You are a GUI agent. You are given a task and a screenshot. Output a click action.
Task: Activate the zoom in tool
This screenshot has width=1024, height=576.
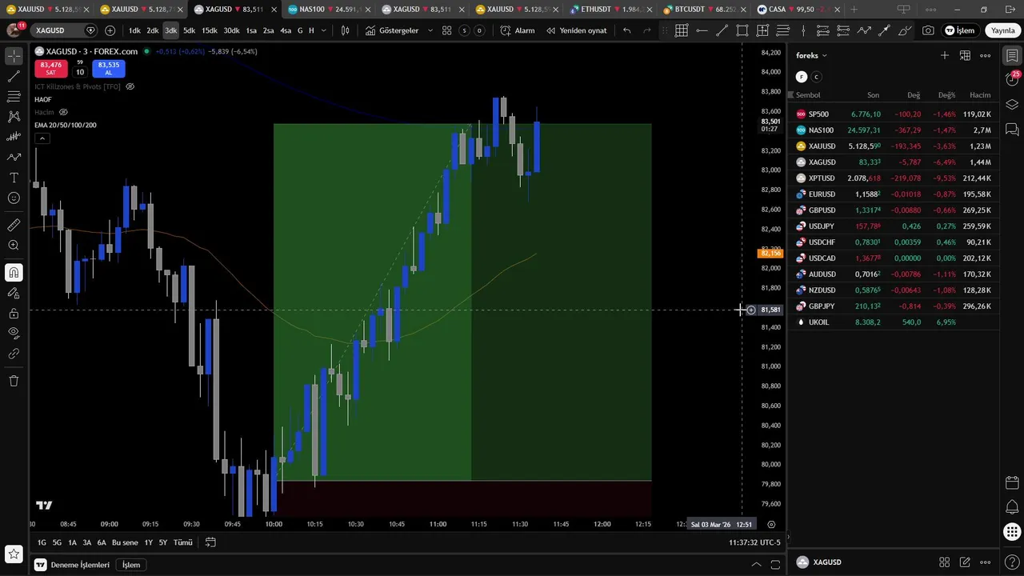pyautogui.click(x=14, y=246)
